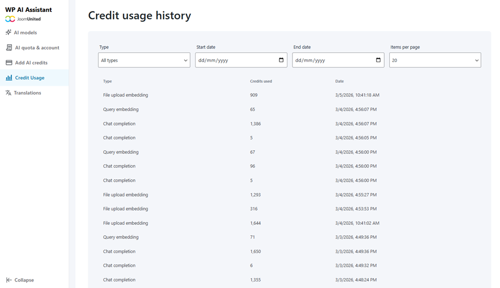Click the Credit Usage bar chart icon
500x288 pixels.
9,78
